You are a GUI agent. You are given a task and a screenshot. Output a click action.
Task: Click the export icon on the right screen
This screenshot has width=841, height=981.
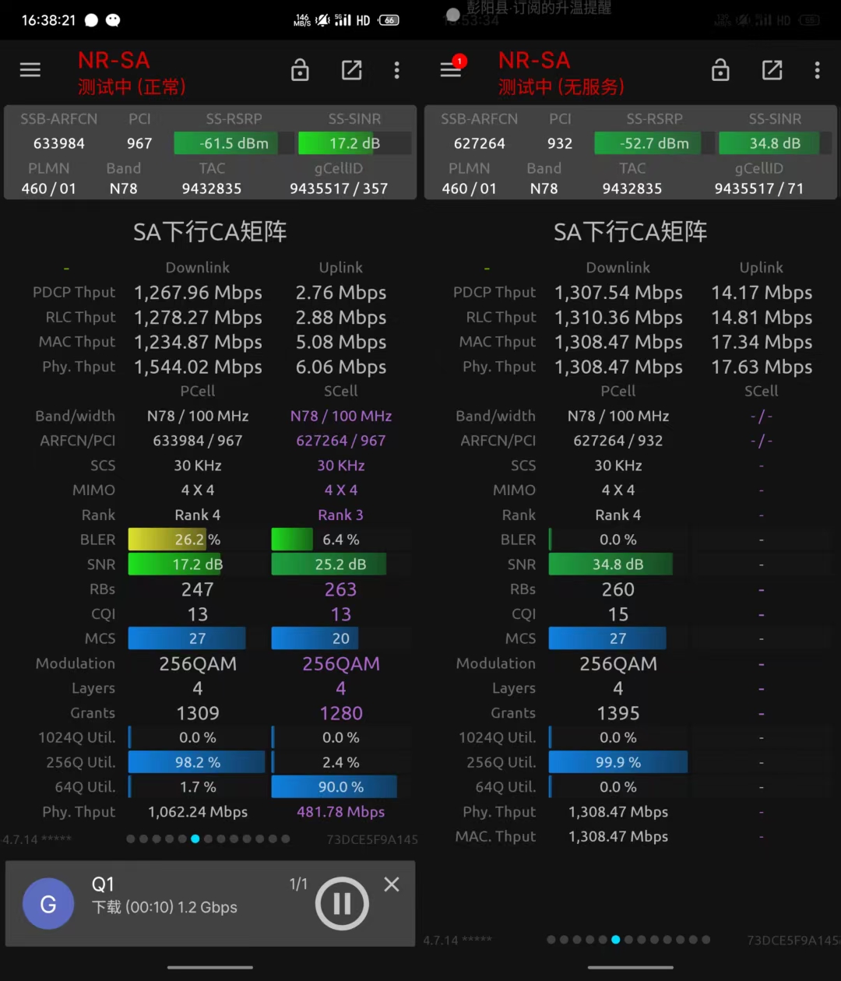point(772,70)
